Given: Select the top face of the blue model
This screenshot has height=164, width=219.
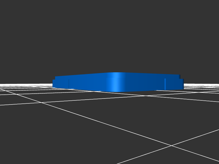Looking at the screenshot, I should (118, 74).
